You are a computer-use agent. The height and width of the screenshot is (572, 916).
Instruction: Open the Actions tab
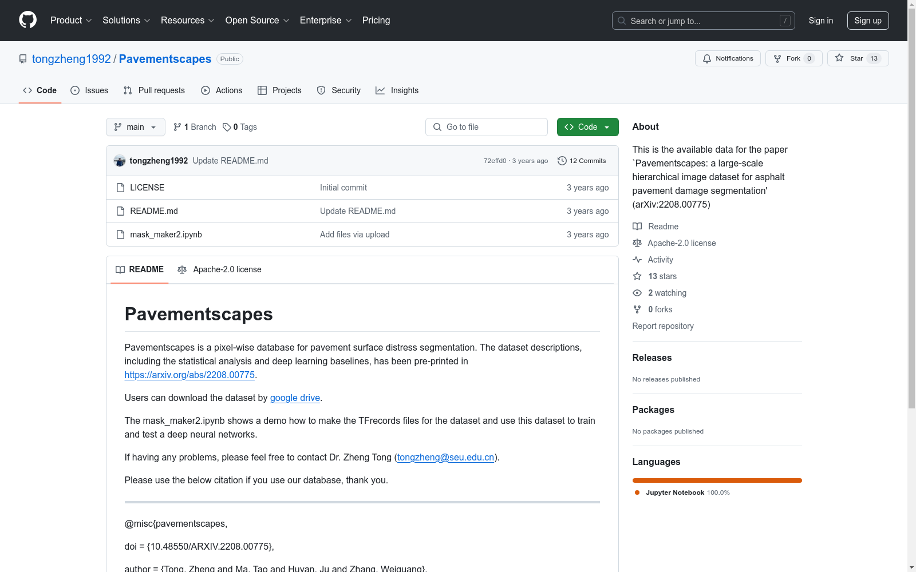[x=222, y=90]
